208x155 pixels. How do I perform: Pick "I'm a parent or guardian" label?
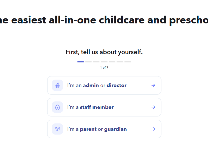[x=97, y=129]
